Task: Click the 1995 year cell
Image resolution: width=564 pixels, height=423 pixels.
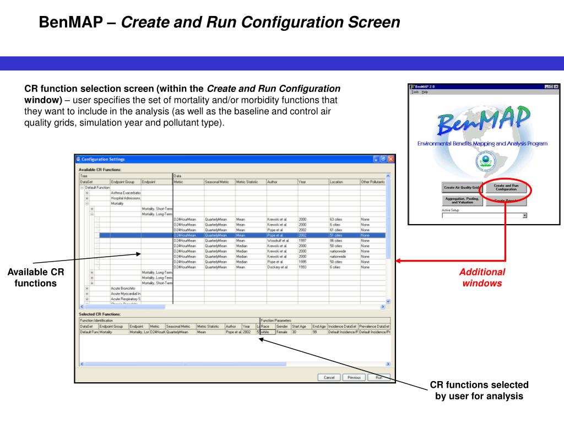Action: tap(313, 262)
